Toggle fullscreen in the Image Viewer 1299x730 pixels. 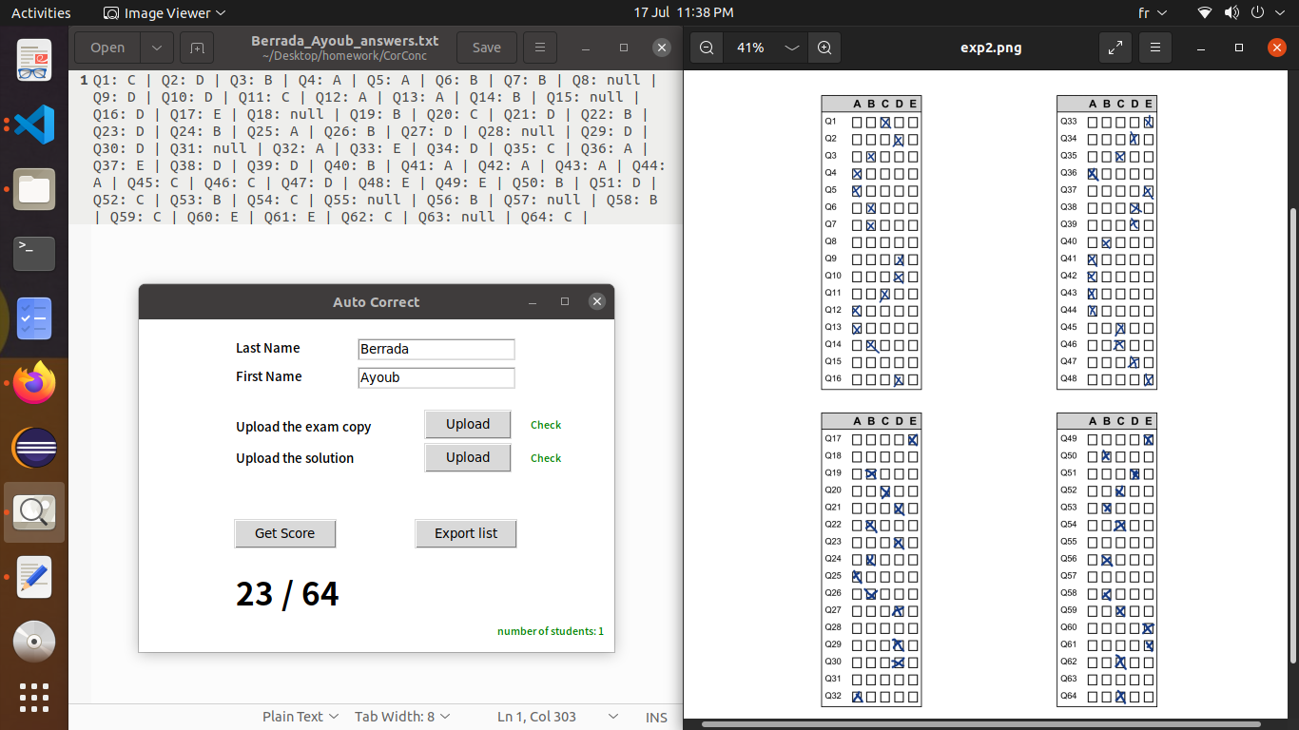point(1115,48)
